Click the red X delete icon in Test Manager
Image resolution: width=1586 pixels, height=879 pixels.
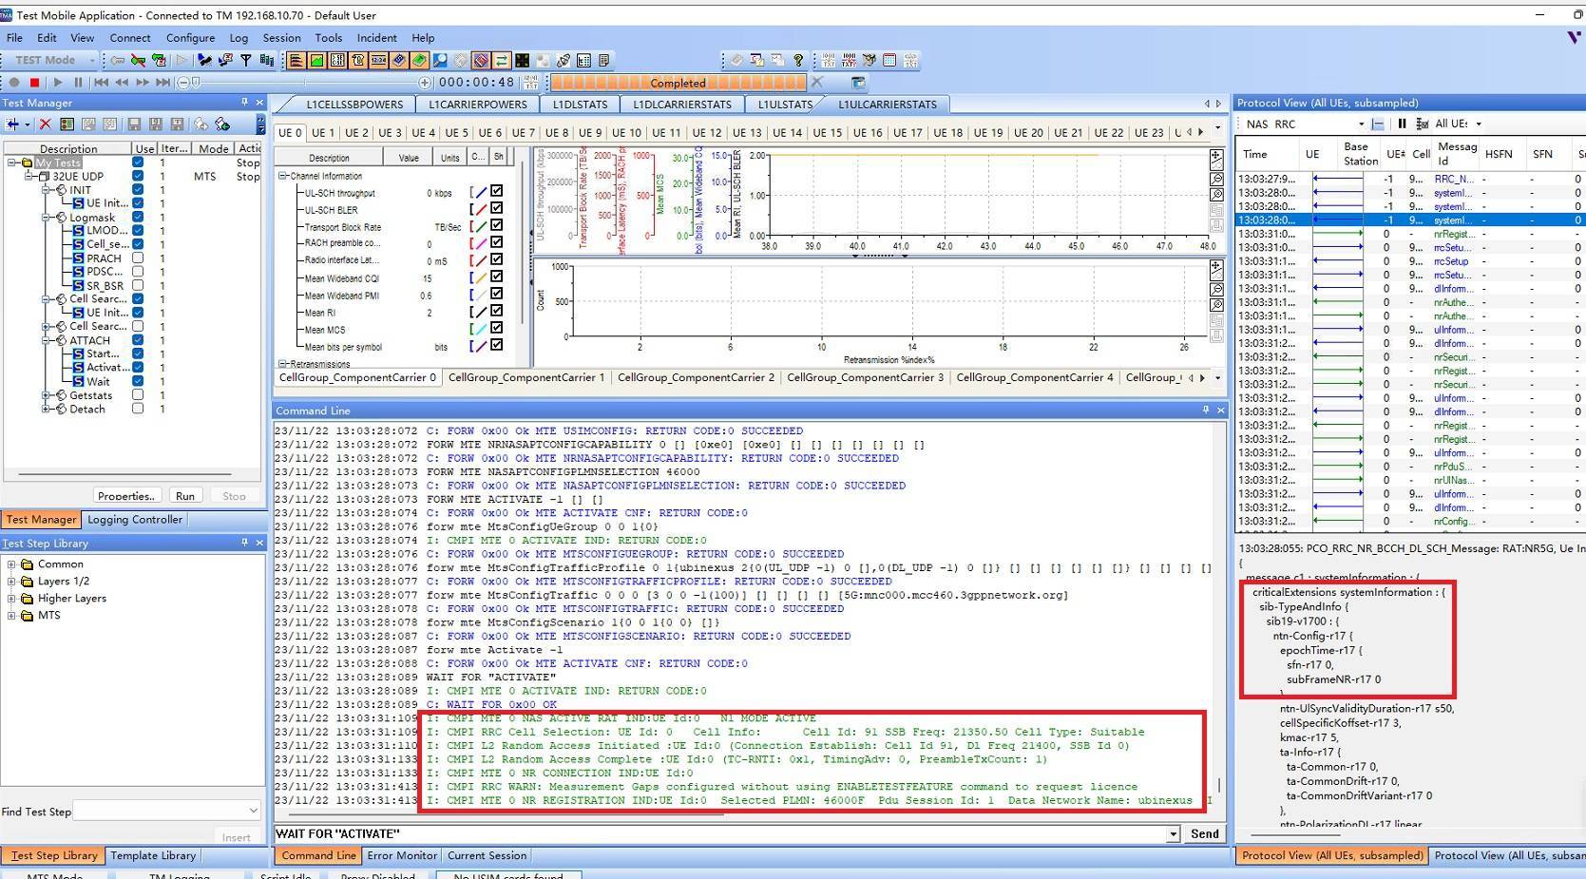tap(45, 124)
